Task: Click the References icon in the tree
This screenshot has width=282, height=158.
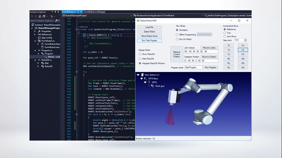Action: [x=39, y=34]
